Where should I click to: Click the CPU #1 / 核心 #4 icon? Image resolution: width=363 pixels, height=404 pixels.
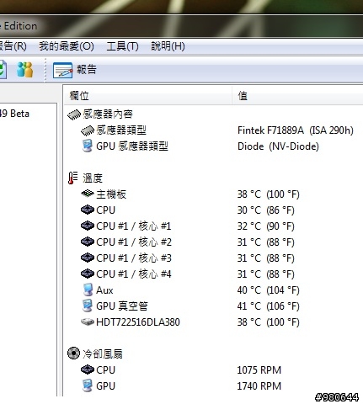(88, 274)
